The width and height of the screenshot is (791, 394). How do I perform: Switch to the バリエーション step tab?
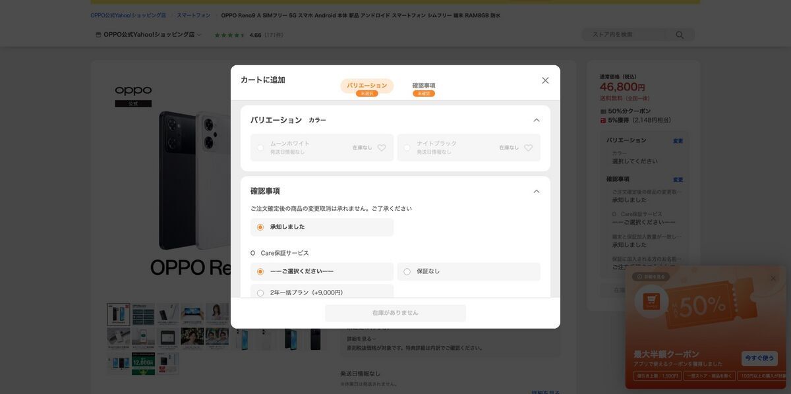point(367,86)
